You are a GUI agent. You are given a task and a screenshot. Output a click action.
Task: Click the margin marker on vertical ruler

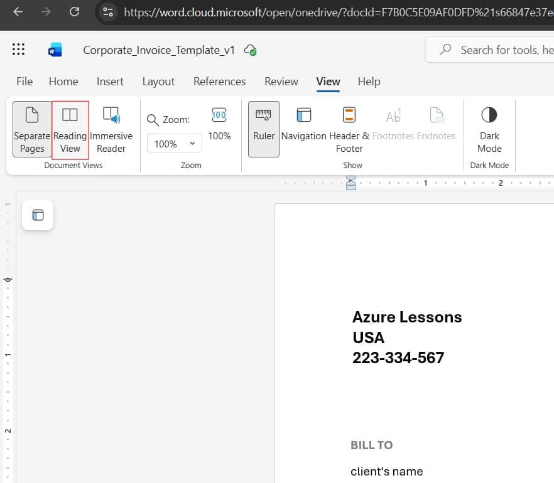(8, 280)
